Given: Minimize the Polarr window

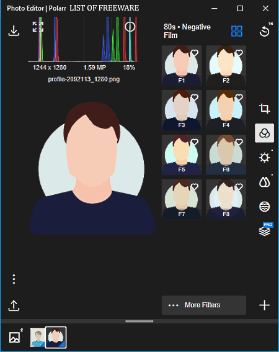Looking at the screenshot, I should coord(215,9).
